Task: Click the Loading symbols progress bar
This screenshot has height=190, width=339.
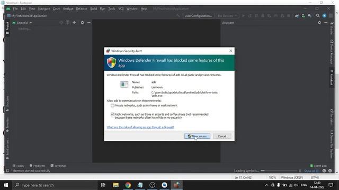Action: (x=279, y=171)
